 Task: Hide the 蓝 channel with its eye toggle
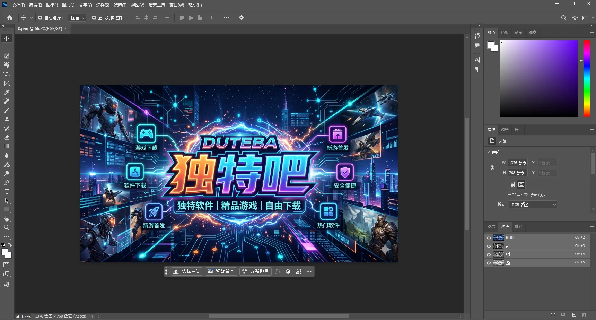click(x=489, y=262)
